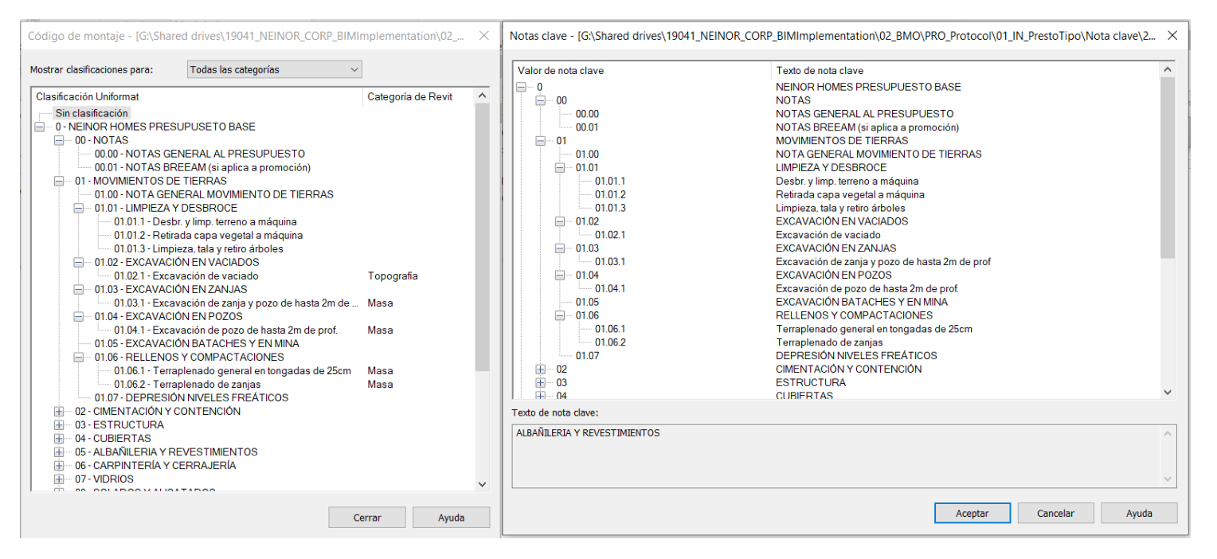
Task: Collapse '01.01 - LIMPIEZA Y DESBROCE' node
Action: point(78,209)
